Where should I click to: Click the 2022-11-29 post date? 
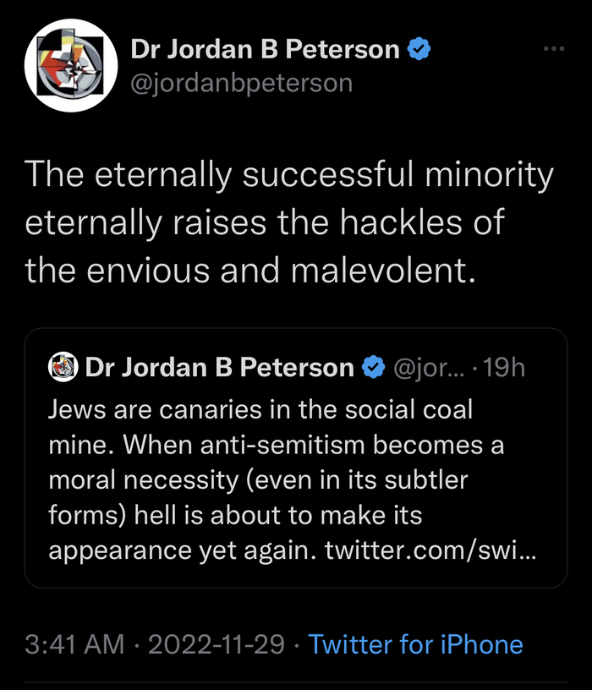point(217,644)
